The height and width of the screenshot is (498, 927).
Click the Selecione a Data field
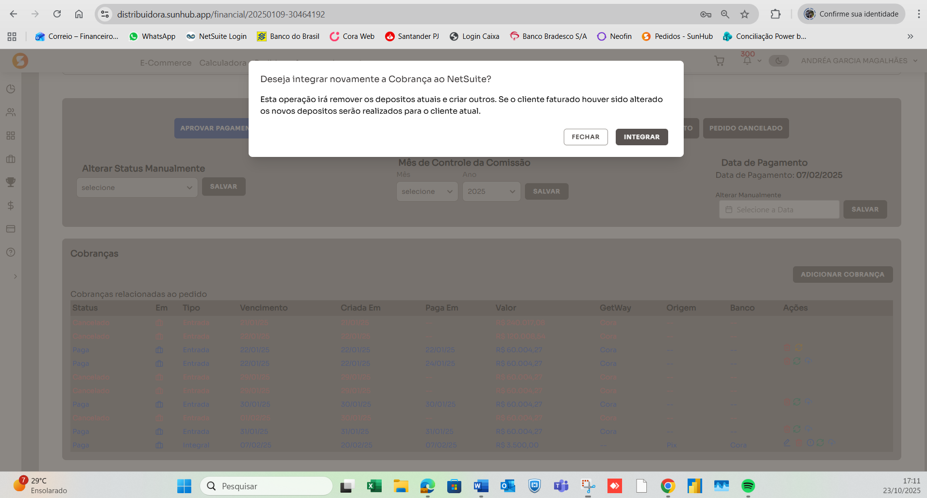pyautogui.click(x=779, y=210)
